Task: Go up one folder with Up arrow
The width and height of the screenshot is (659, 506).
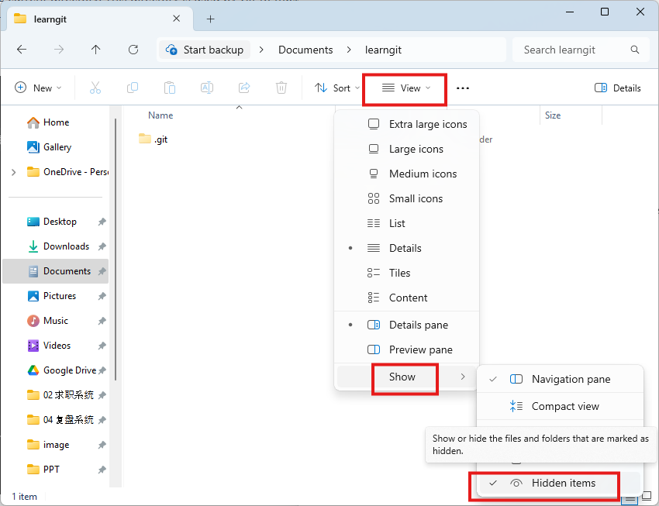Action: [95, 50]
